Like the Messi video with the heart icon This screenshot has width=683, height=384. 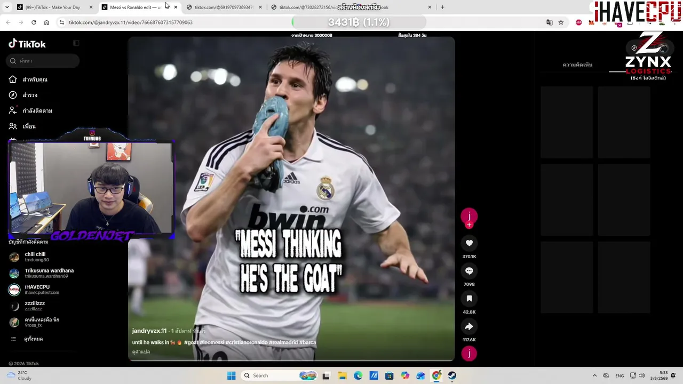[469, 243]
